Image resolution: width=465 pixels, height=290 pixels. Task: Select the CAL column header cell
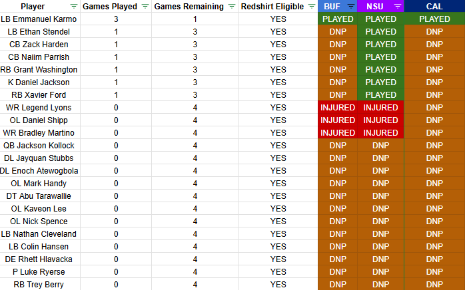pyautogui.click(x=434, y=7)
